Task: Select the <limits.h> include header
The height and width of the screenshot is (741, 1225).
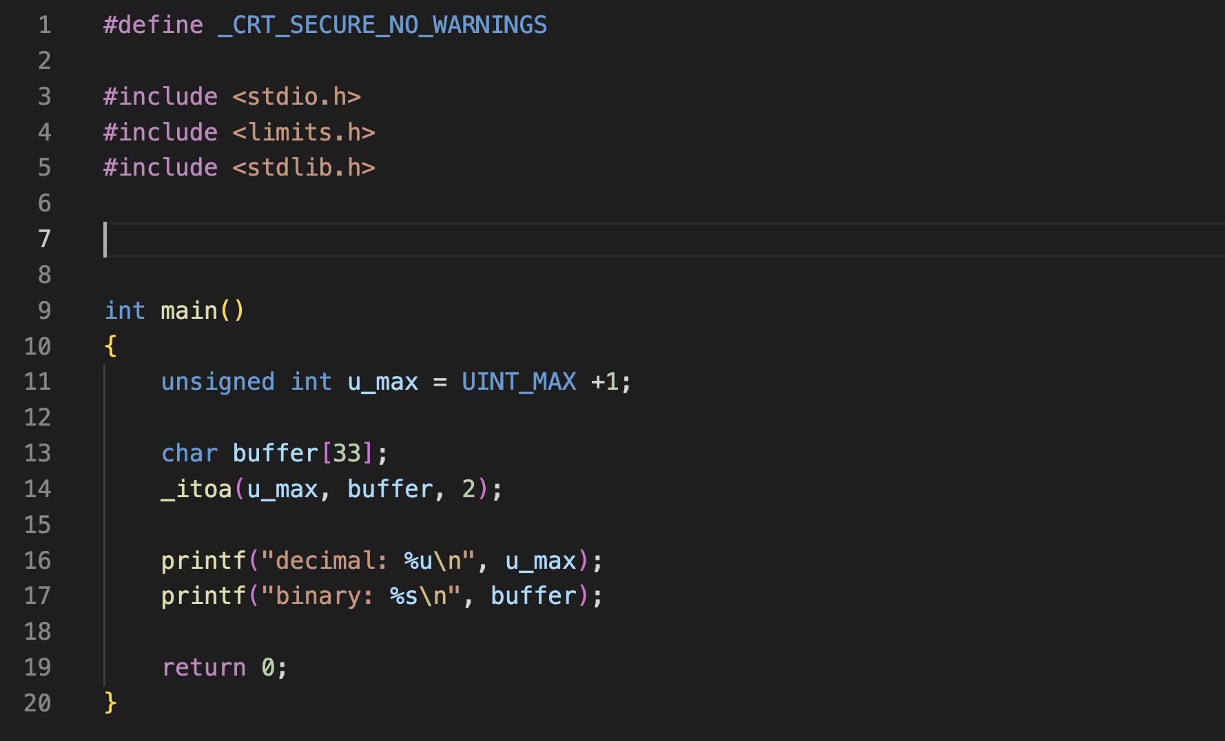Action: [304, 132]
